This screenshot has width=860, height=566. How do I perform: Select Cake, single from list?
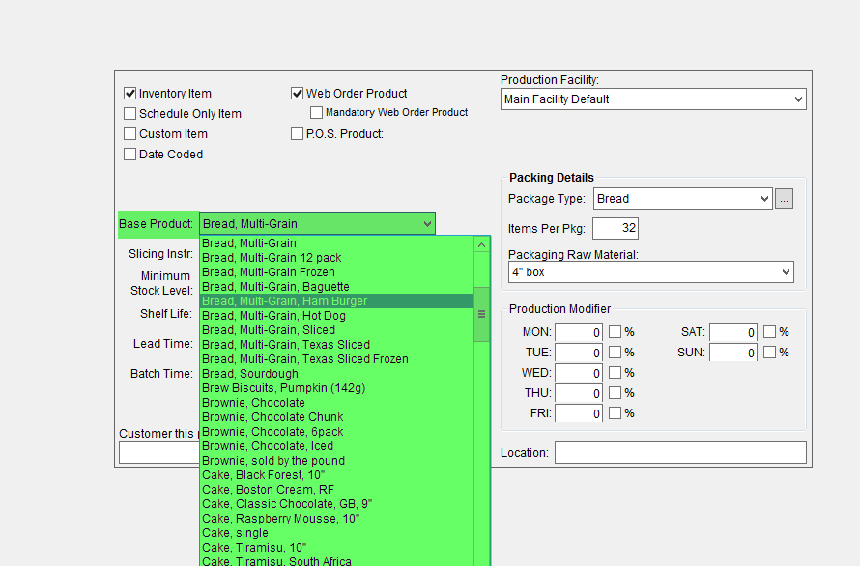(x=337, y=533)
